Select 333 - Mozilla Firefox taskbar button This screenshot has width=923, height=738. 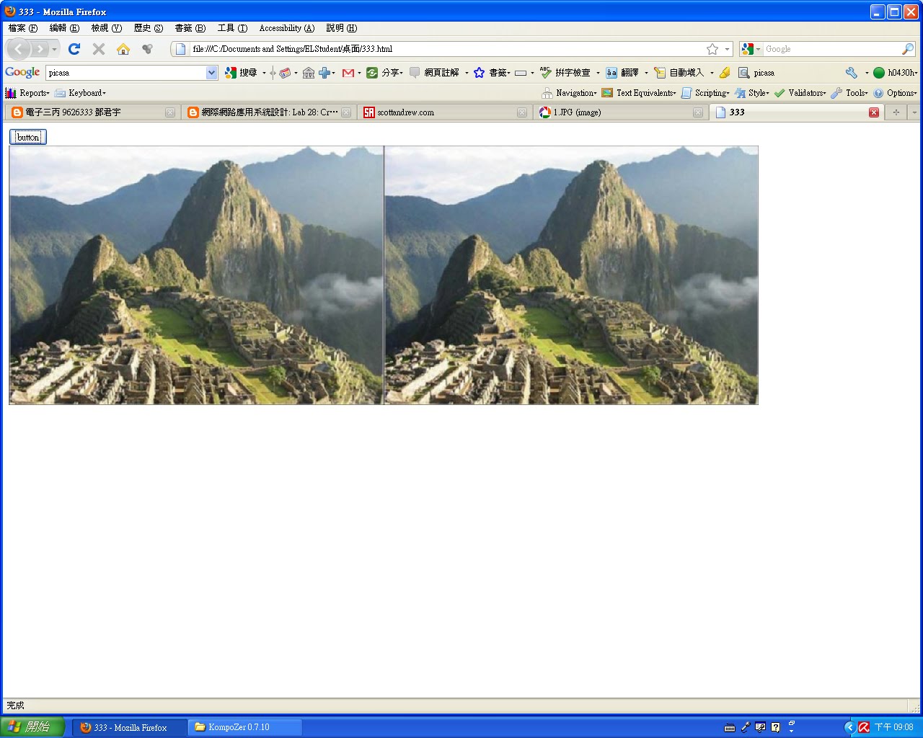[129, 727]
